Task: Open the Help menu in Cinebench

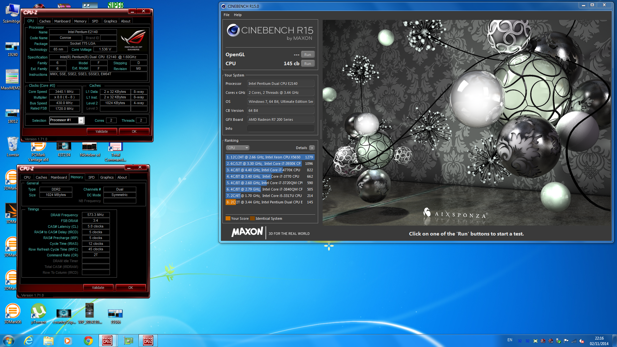Action: pyautogui.click(x=237, y=15)
